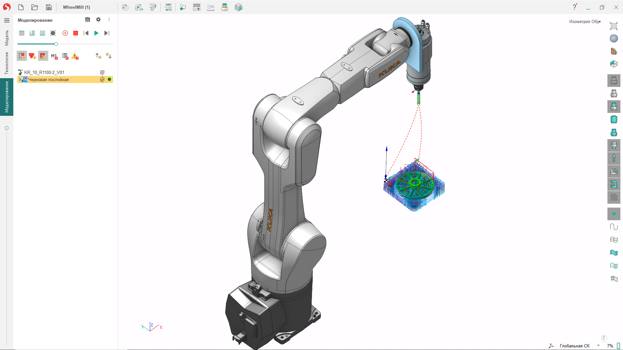Select the magnet snapping tool in the top toolbar
Viewport: 623px width, 350px height.
click(125, 7)
